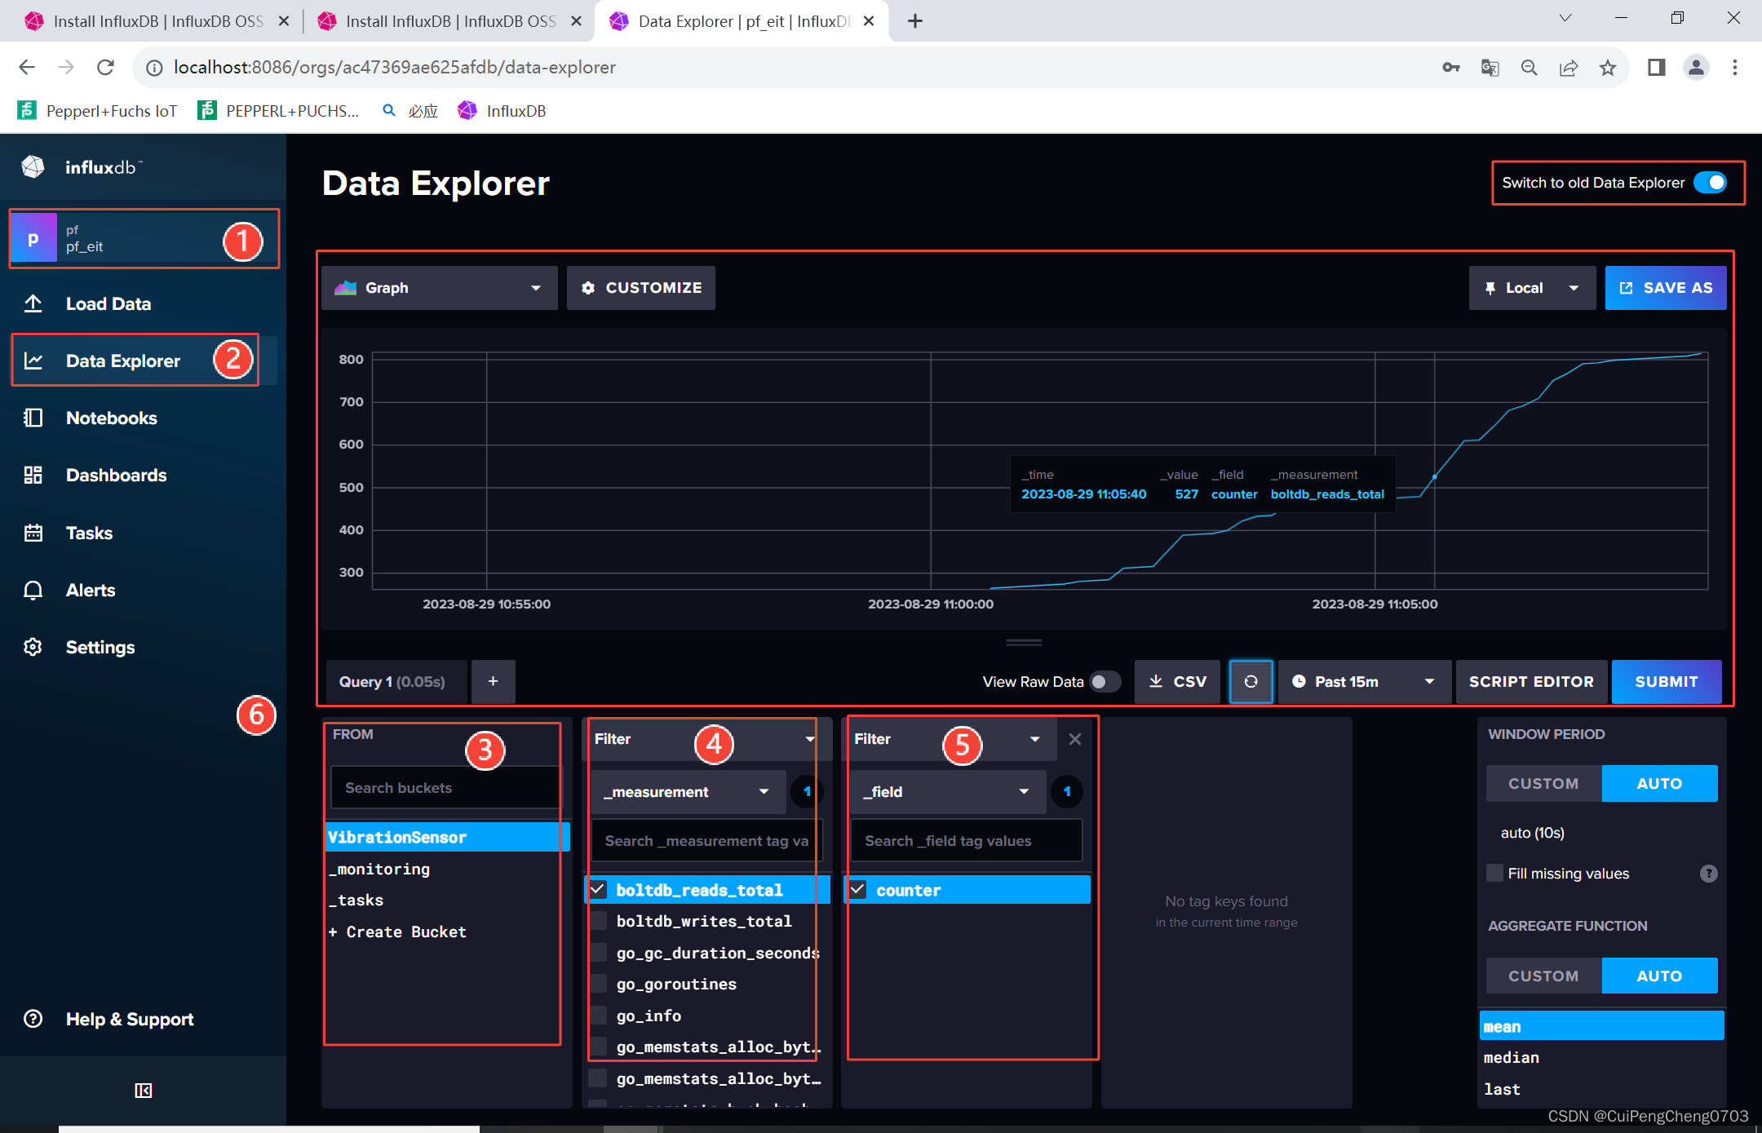This screenshot has width=1762, height=1133.
Task: Toggle Switch to old Data Explorer
Action: (1710, 183)
